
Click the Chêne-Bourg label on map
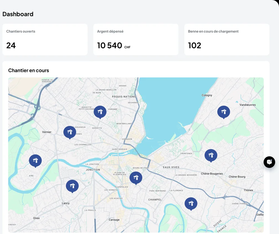pos(237,177)
